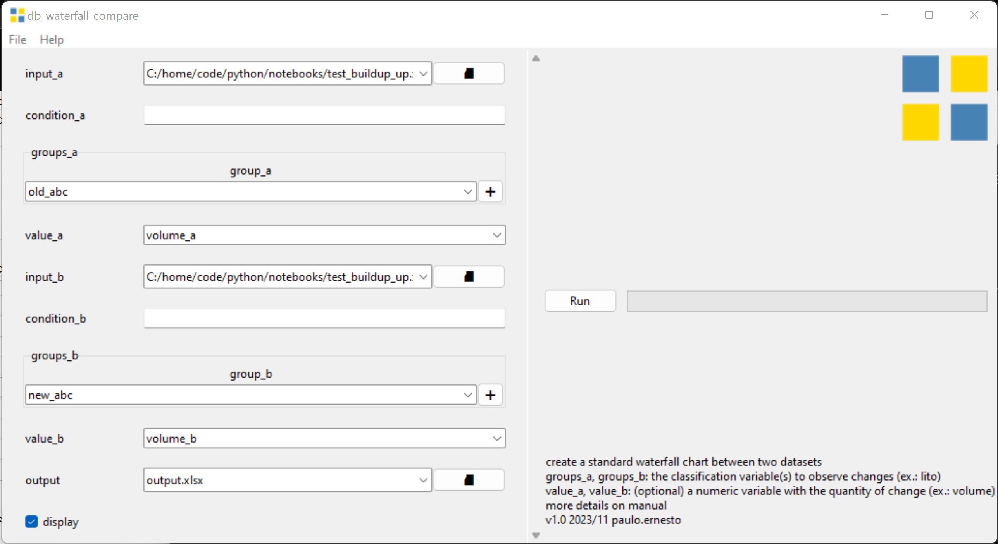Click the progress bar next to Run

tap(807, 301)
